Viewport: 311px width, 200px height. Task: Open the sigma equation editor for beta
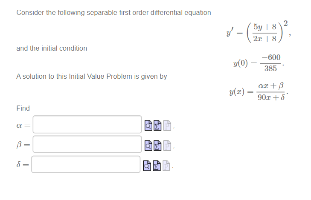tap(157, 146)
